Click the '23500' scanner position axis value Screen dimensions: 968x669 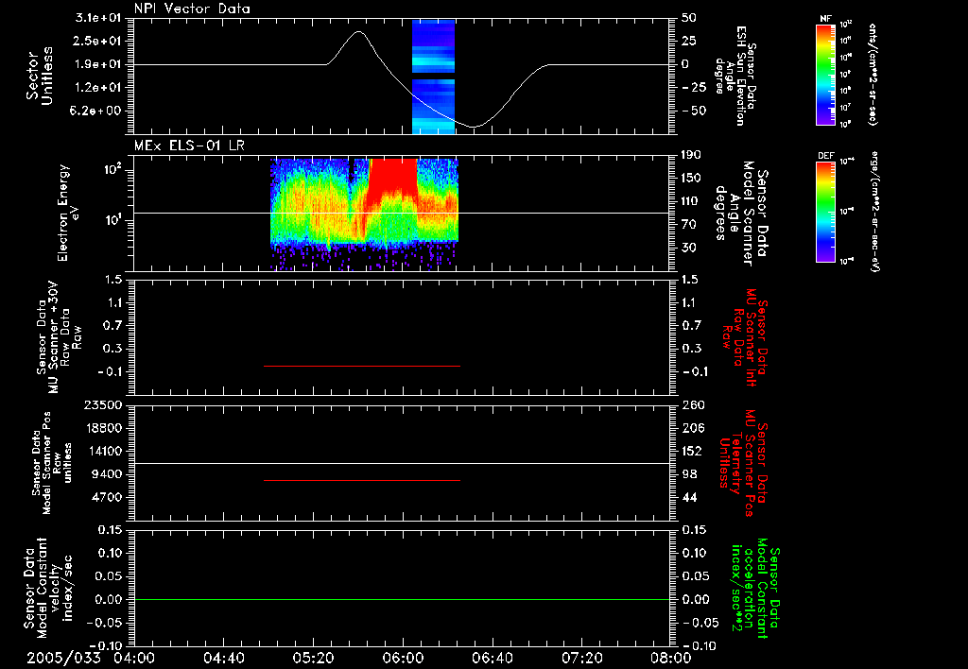click(102, 405)
